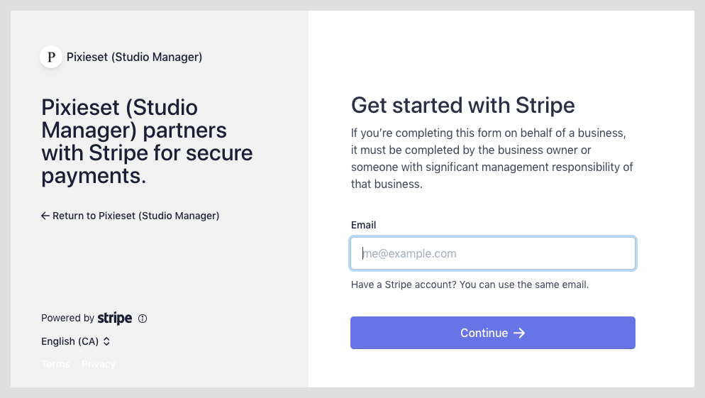705x398 pixels.
Task: Click the Stripe wordmark logo
Action: [115, 318]
